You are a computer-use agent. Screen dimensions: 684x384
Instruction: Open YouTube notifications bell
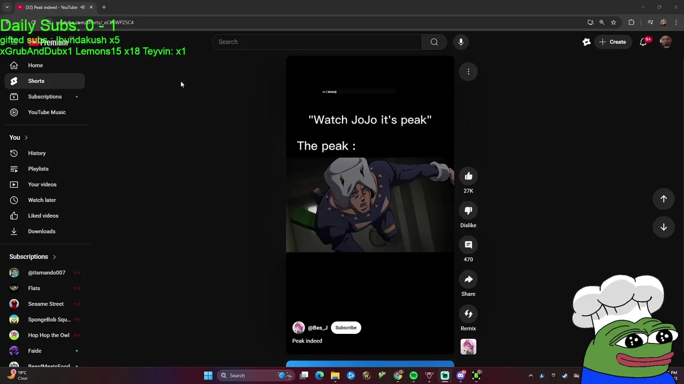[643, 42]
